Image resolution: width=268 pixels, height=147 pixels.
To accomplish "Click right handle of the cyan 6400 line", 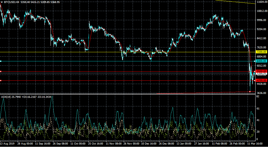I will 254,61.
